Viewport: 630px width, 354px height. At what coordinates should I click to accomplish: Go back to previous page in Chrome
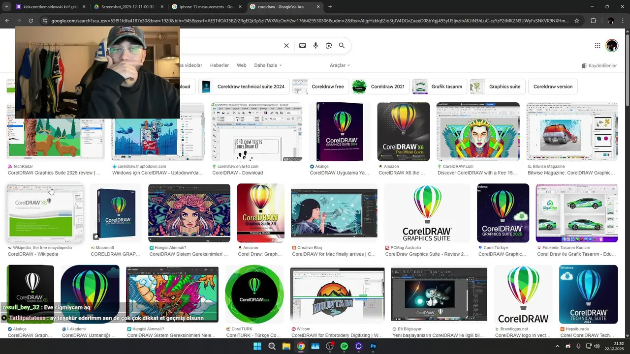coord(7,21)
